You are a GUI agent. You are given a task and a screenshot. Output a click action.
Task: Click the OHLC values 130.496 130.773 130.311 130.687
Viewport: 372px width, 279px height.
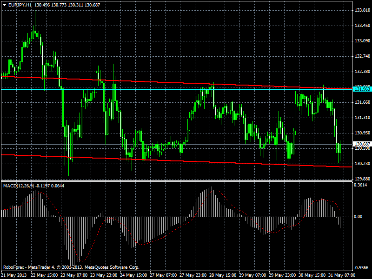tap(67, 5)
